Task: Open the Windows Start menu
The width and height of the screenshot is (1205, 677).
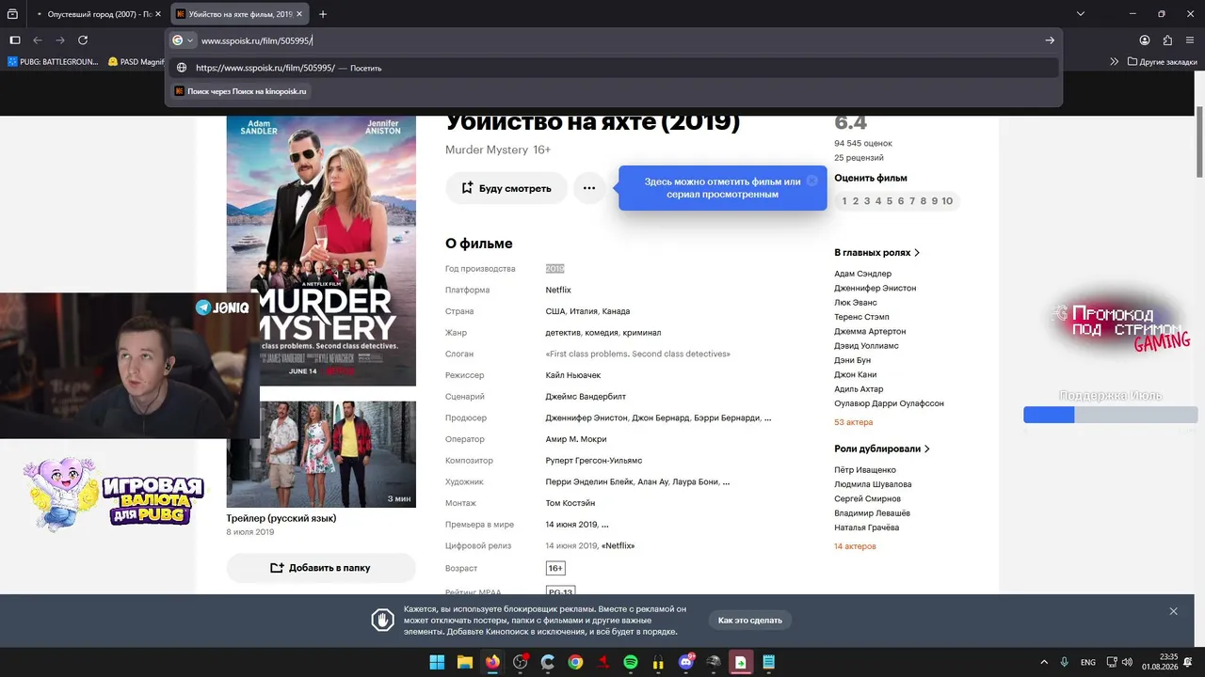Action: point(438,663)
